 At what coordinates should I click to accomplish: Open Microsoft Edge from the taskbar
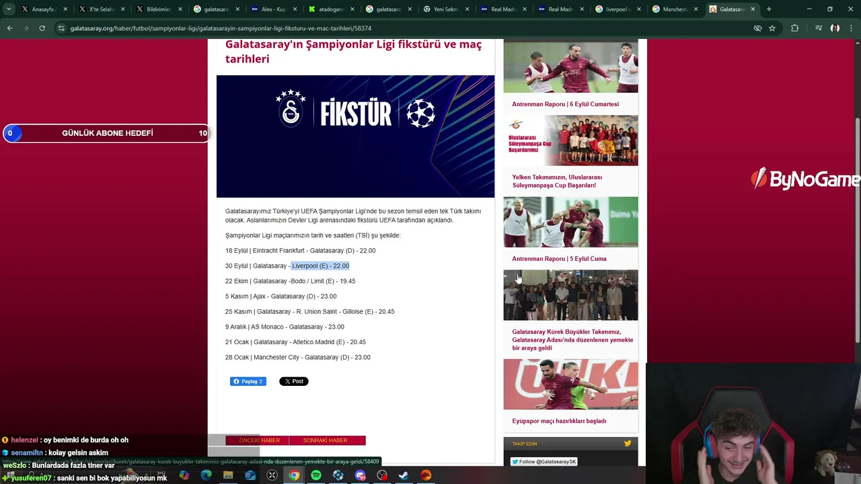pyautogui.click(x=206, y=475)
